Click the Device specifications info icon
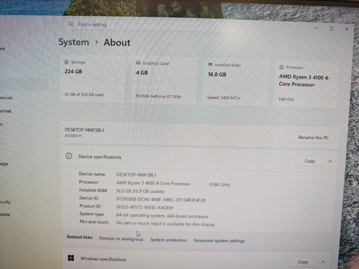Screen dimensions: 359x269 point(69,156)
